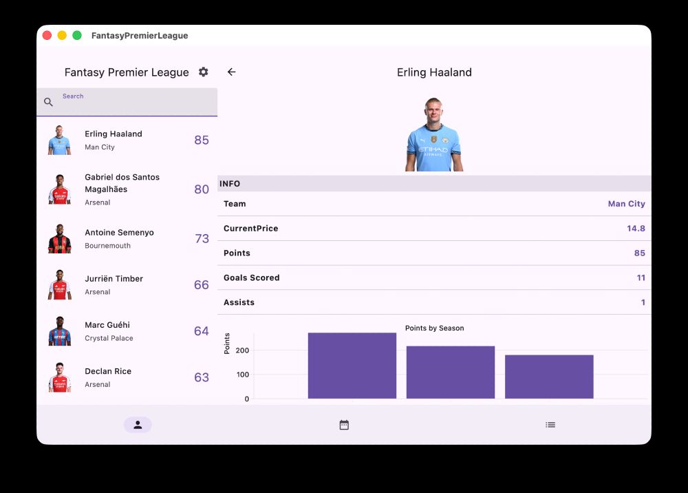
Task: Click the Bournemouth team label
Action: pyautogui.click(x=107, y=246)
